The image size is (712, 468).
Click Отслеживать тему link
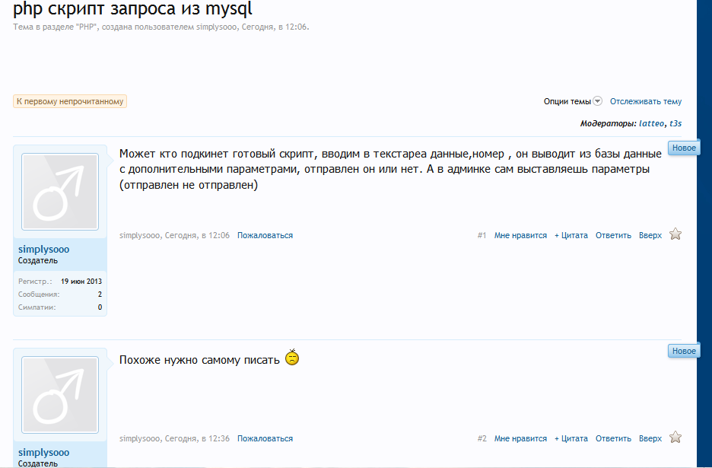[x=645, y=101]
